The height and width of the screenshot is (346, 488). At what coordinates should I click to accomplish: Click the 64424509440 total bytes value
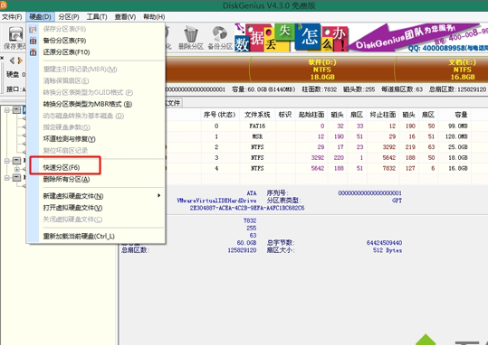pos(384,243)
